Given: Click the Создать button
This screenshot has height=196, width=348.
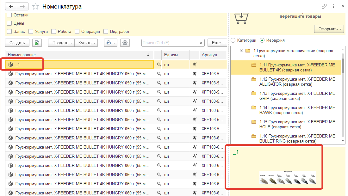Looking at the screenshot, I should point(17,43).
